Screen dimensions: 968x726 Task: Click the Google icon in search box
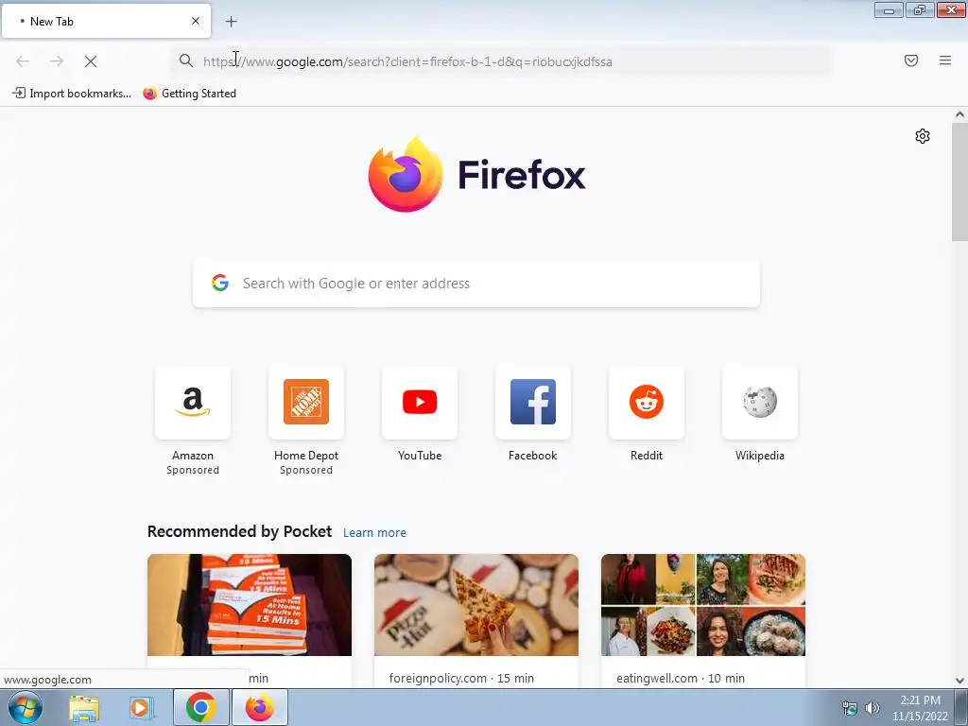click(x=220, y=284)
